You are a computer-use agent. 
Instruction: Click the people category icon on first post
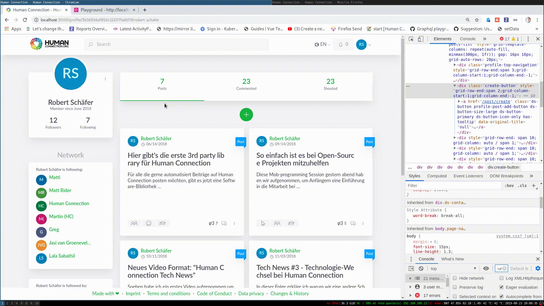pos(134,223)
